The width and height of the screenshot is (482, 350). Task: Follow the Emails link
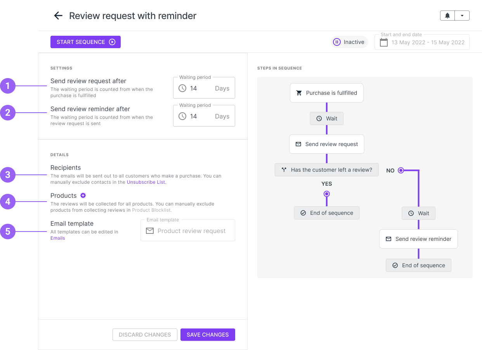point(58,238)
